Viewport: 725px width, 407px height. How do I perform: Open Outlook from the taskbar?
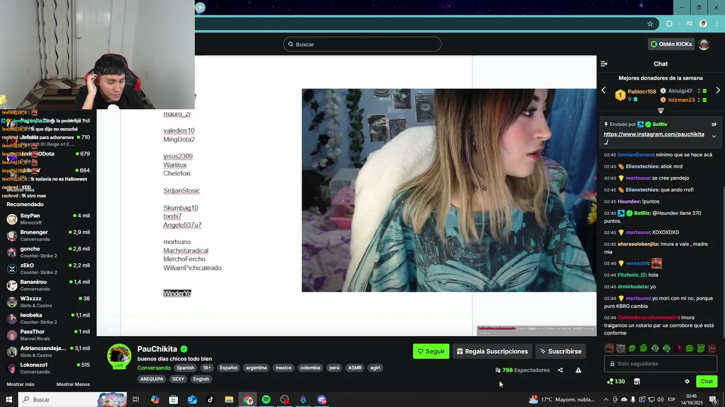tap(192, 400)
